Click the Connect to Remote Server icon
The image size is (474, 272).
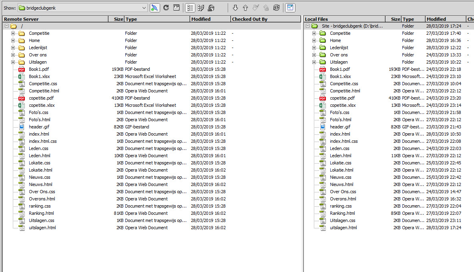click(155, 8)
